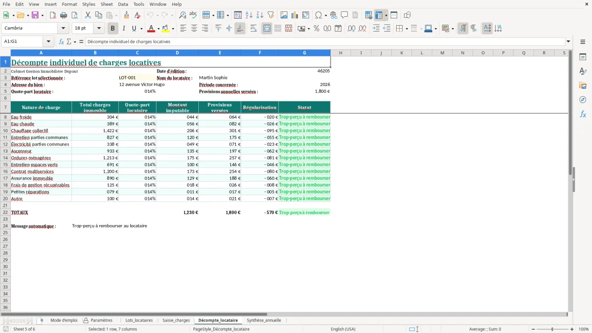This screenshot has height=333, width=592.
Task: Open the font name dropdown
Action: (x=63, y=29)
